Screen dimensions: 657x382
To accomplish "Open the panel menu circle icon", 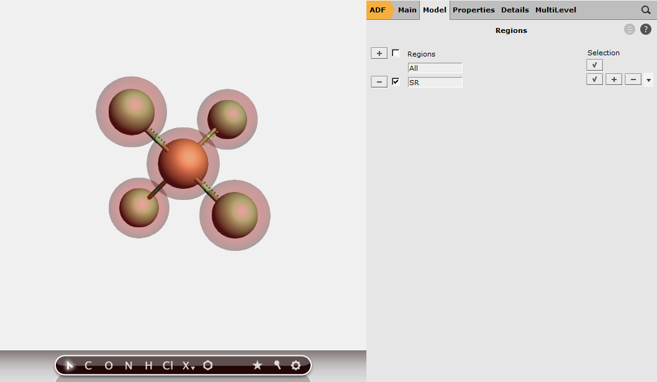I will 629,29.
